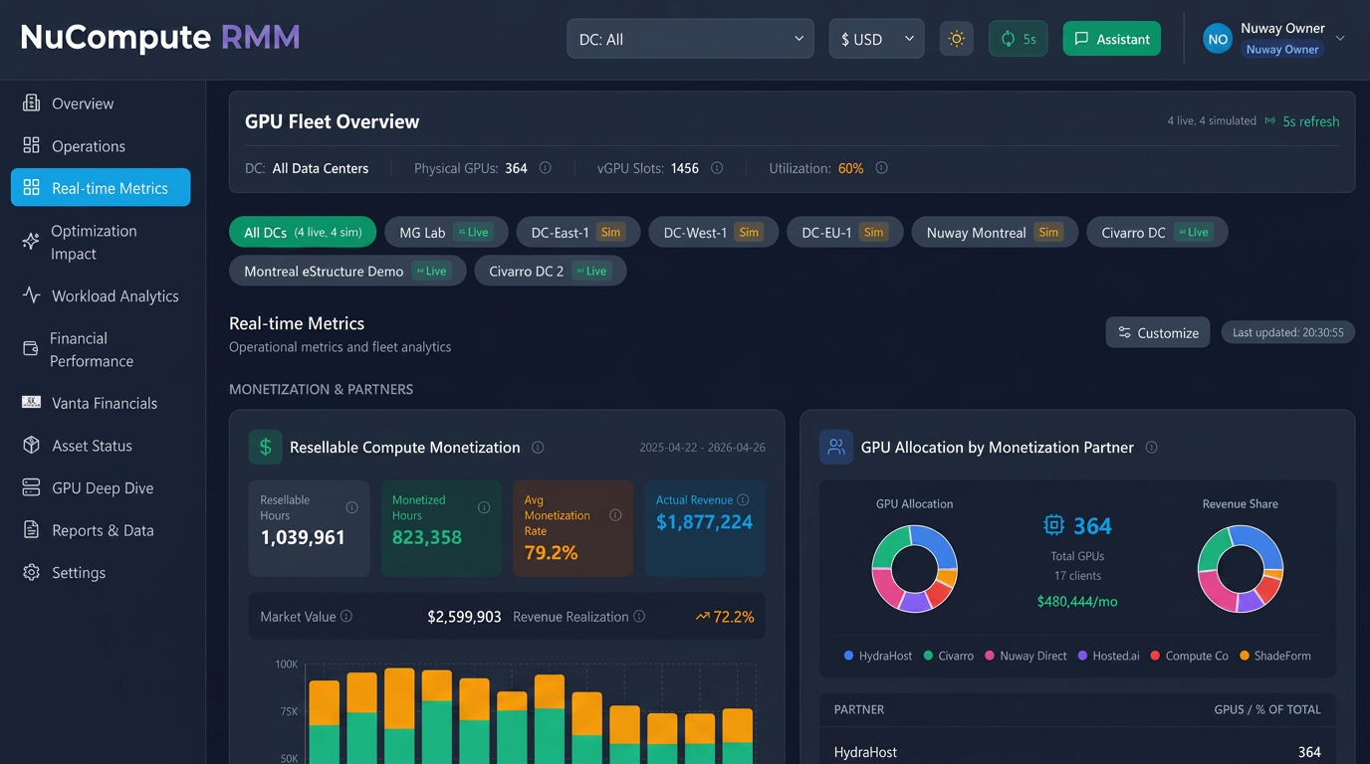The width and height of the screenshot is (1370, 764).
Task: Click info icon in Avg Monetization Rate card
Action: pos(615,515)
